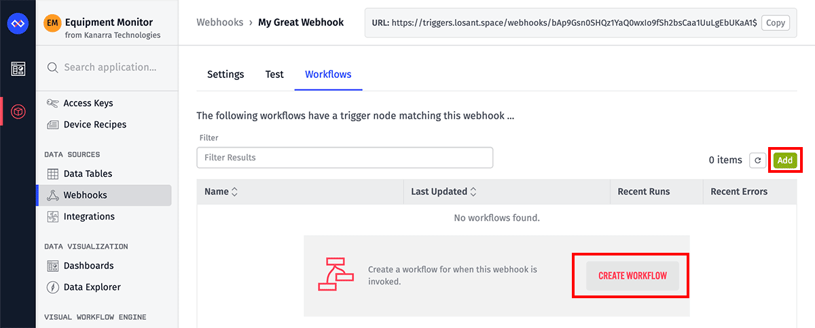Click the VISUAL WORKFLOW ENGINE heading

[95, 317]
